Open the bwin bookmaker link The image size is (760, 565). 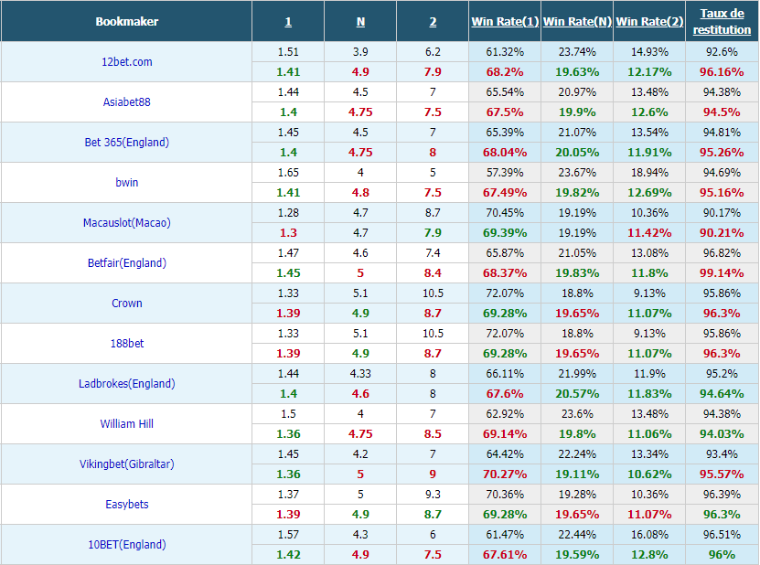point(126,183)
